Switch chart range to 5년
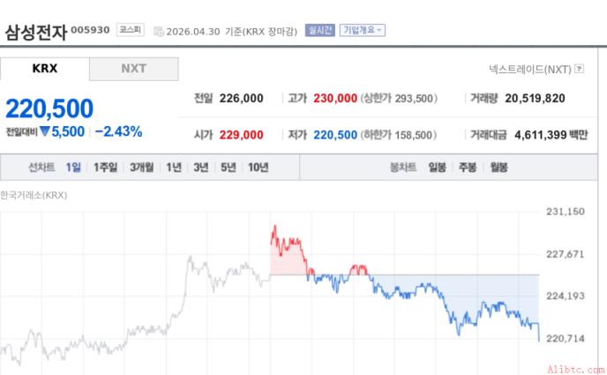607x375 pixels. [229, 167]
